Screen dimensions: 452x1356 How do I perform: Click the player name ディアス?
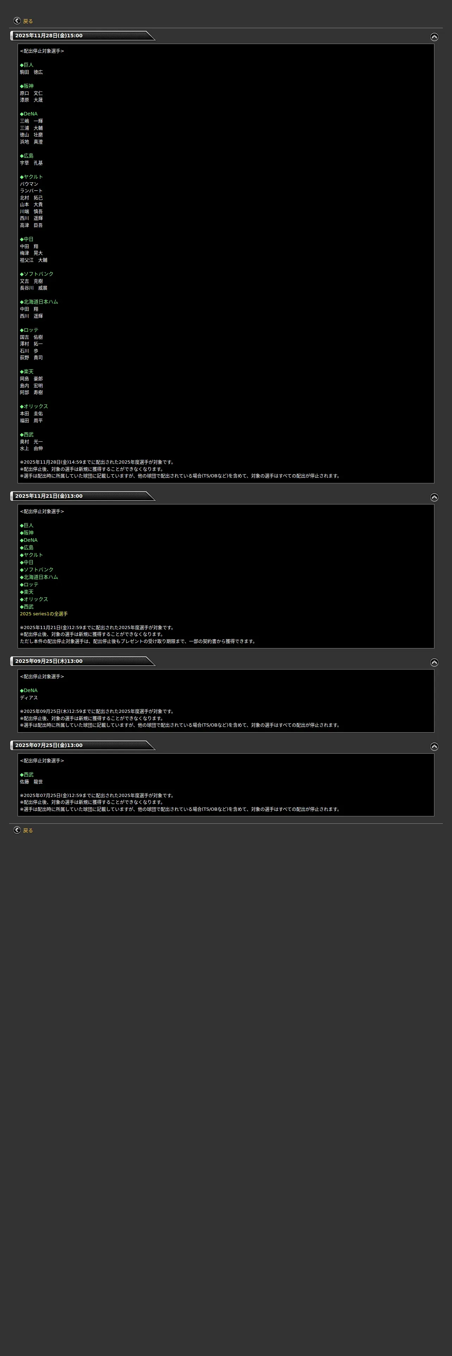[x=29, y=698]
